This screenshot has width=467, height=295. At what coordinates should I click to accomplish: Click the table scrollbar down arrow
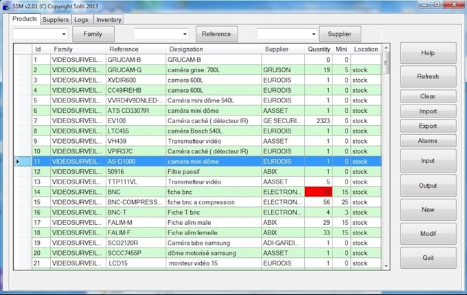(x=386, y=266)
